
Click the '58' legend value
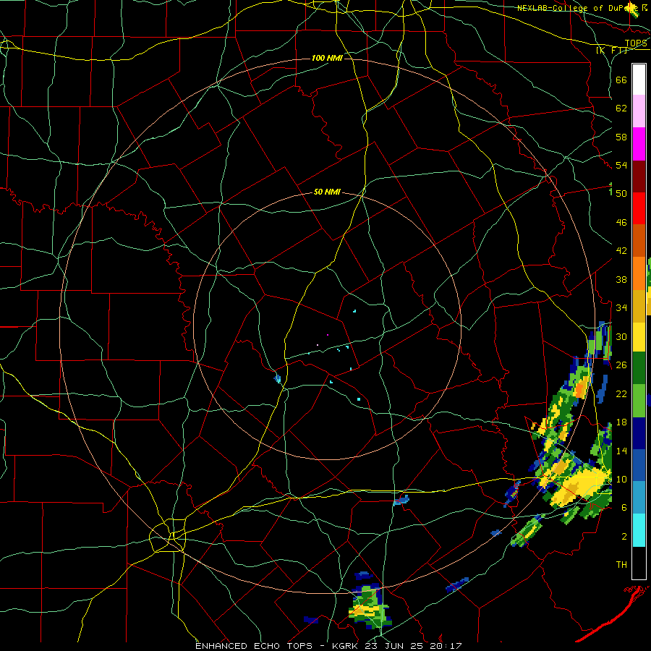(621, 137)
